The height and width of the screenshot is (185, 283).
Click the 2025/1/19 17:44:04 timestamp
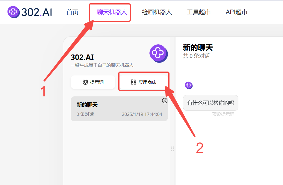click(142, 114)
